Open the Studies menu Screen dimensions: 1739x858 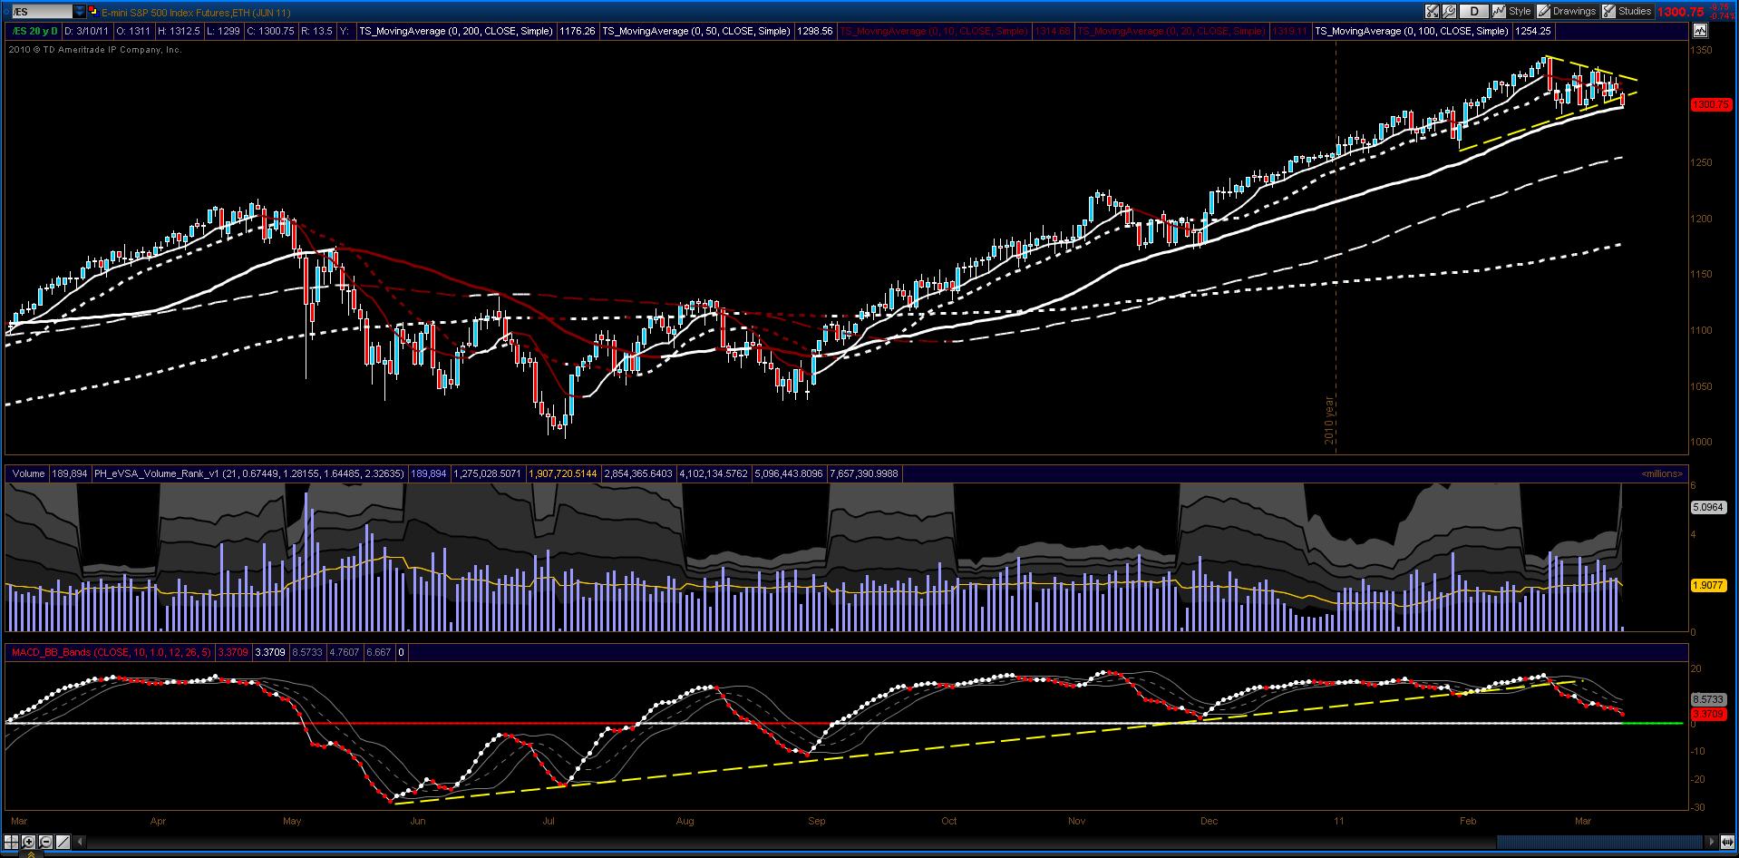(x=1627, y=12)
